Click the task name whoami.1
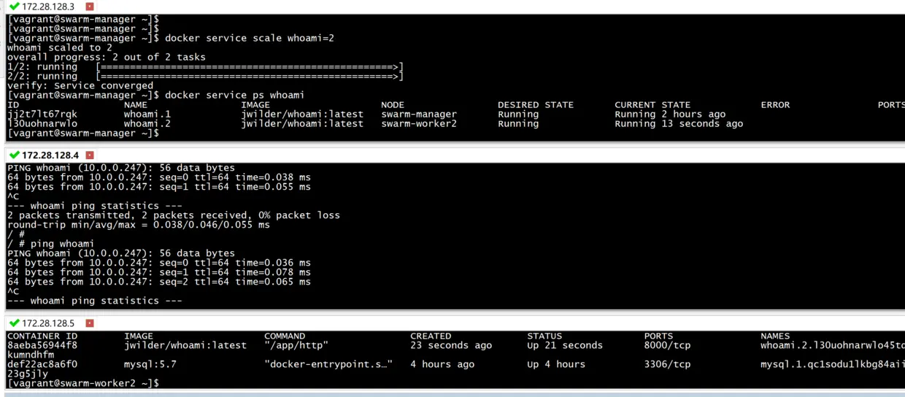This screenshot has height=397, width=905. coord(147,114)
